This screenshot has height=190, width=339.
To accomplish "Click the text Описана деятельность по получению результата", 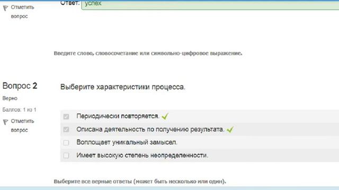I will click(x=150, y=129).
